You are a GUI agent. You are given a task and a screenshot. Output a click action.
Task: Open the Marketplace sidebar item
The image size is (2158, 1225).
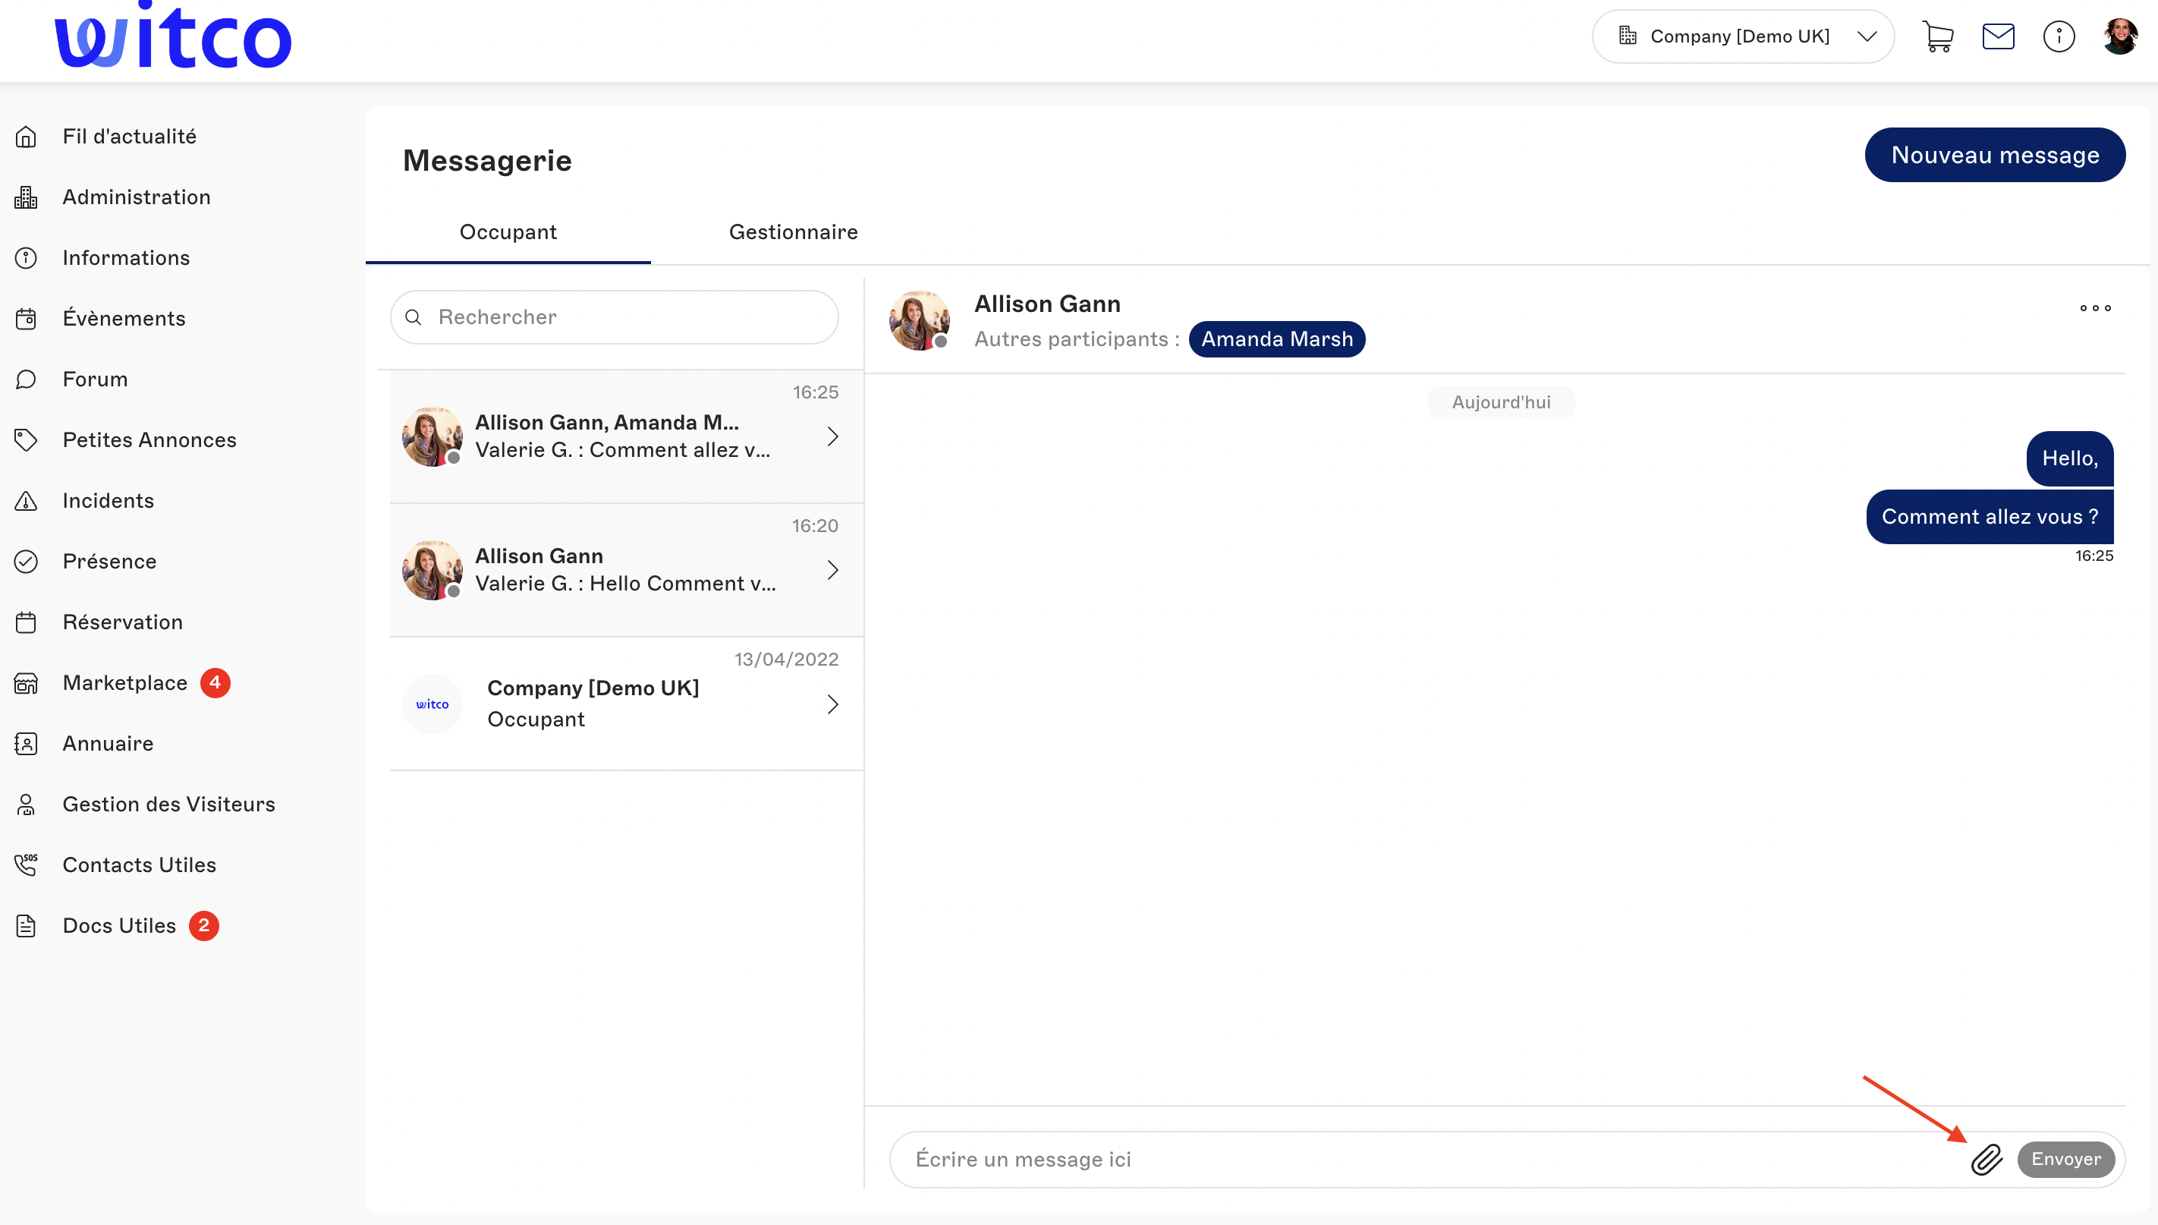pyautogui.click(x=124, y=682)
